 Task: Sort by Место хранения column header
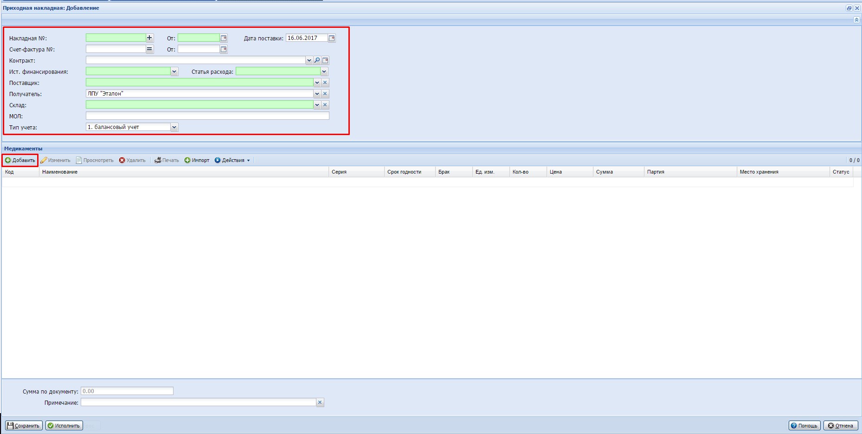pyautogui.click(x=783, y=172)
